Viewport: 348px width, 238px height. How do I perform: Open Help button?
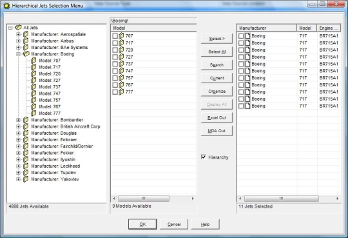[206, 224]
